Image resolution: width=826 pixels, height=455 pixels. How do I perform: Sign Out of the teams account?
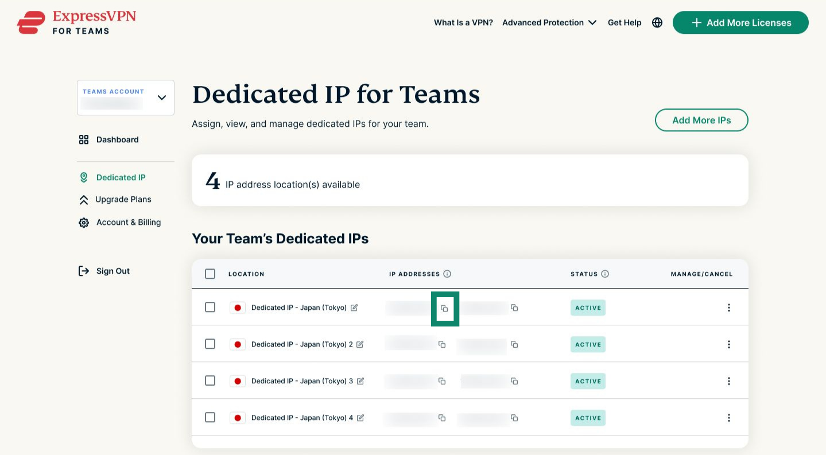pos(104,271)
